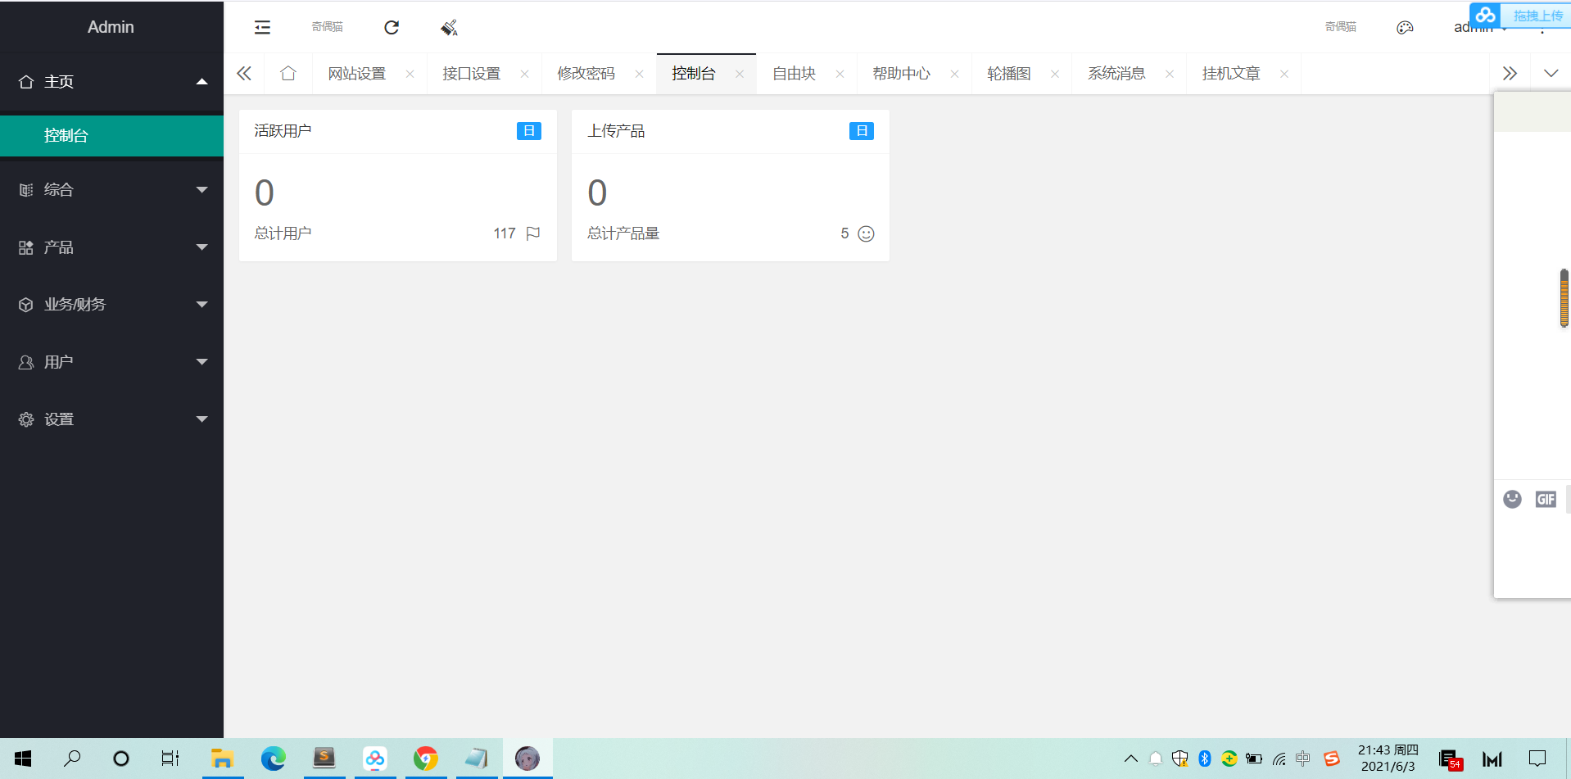The height and width of the screenshot is (779, 1571).
Task: Expand the 用户 sidebar menu
Action: tap(111, 361)
